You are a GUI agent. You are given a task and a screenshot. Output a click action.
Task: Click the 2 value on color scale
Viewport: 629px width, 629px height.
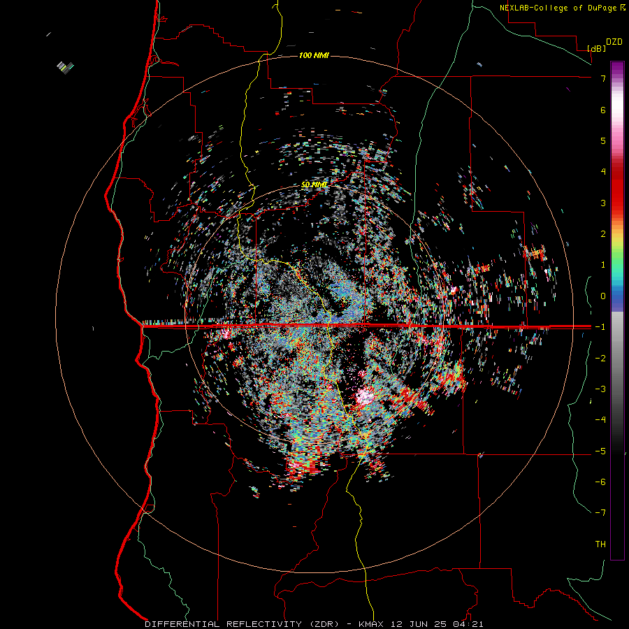pyautogui.click(x=603, y=234)
